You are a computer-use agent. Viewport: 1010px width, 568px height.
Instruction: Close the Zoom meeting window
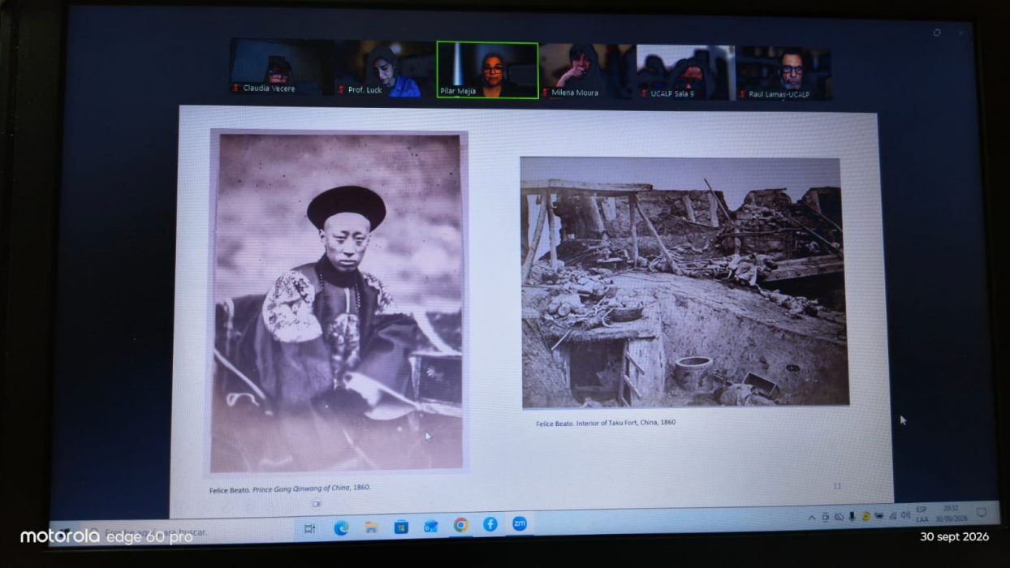click(961, 33)
